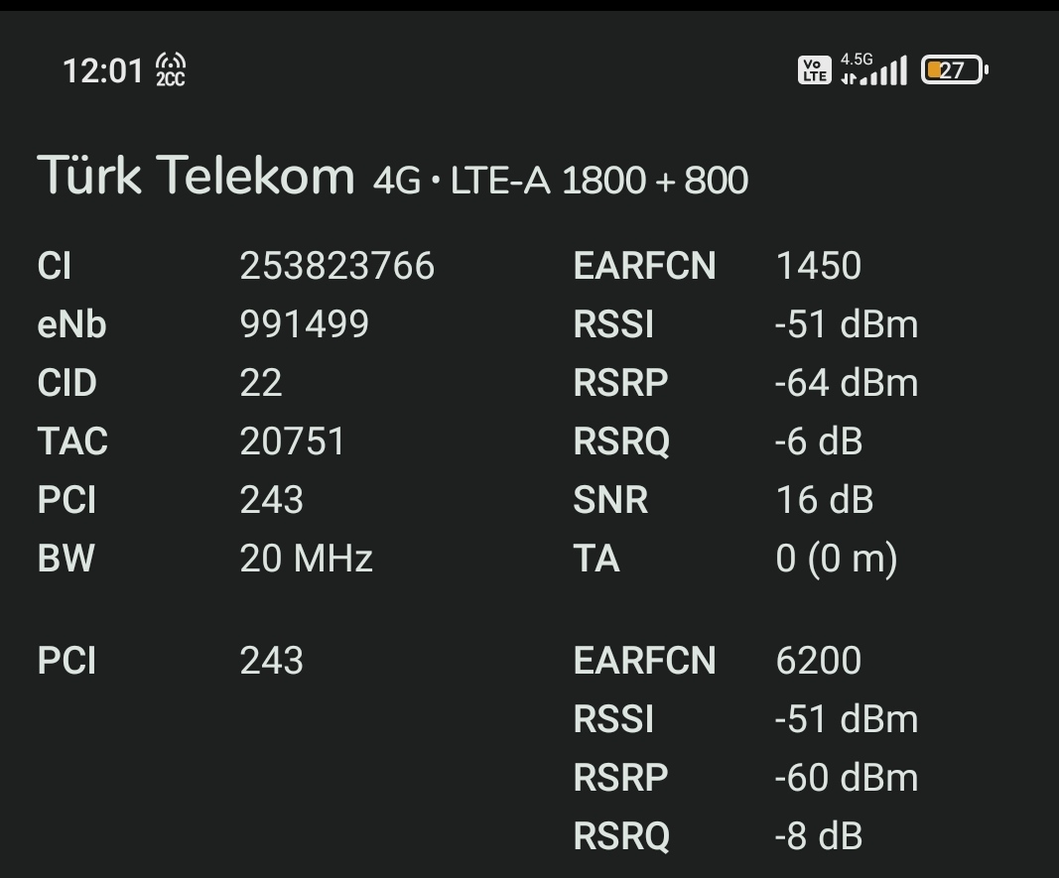Select the TA value 0 (0 m)
Image resolution: width=1059 pixels, height=878 pixels.
click(837, 559)
